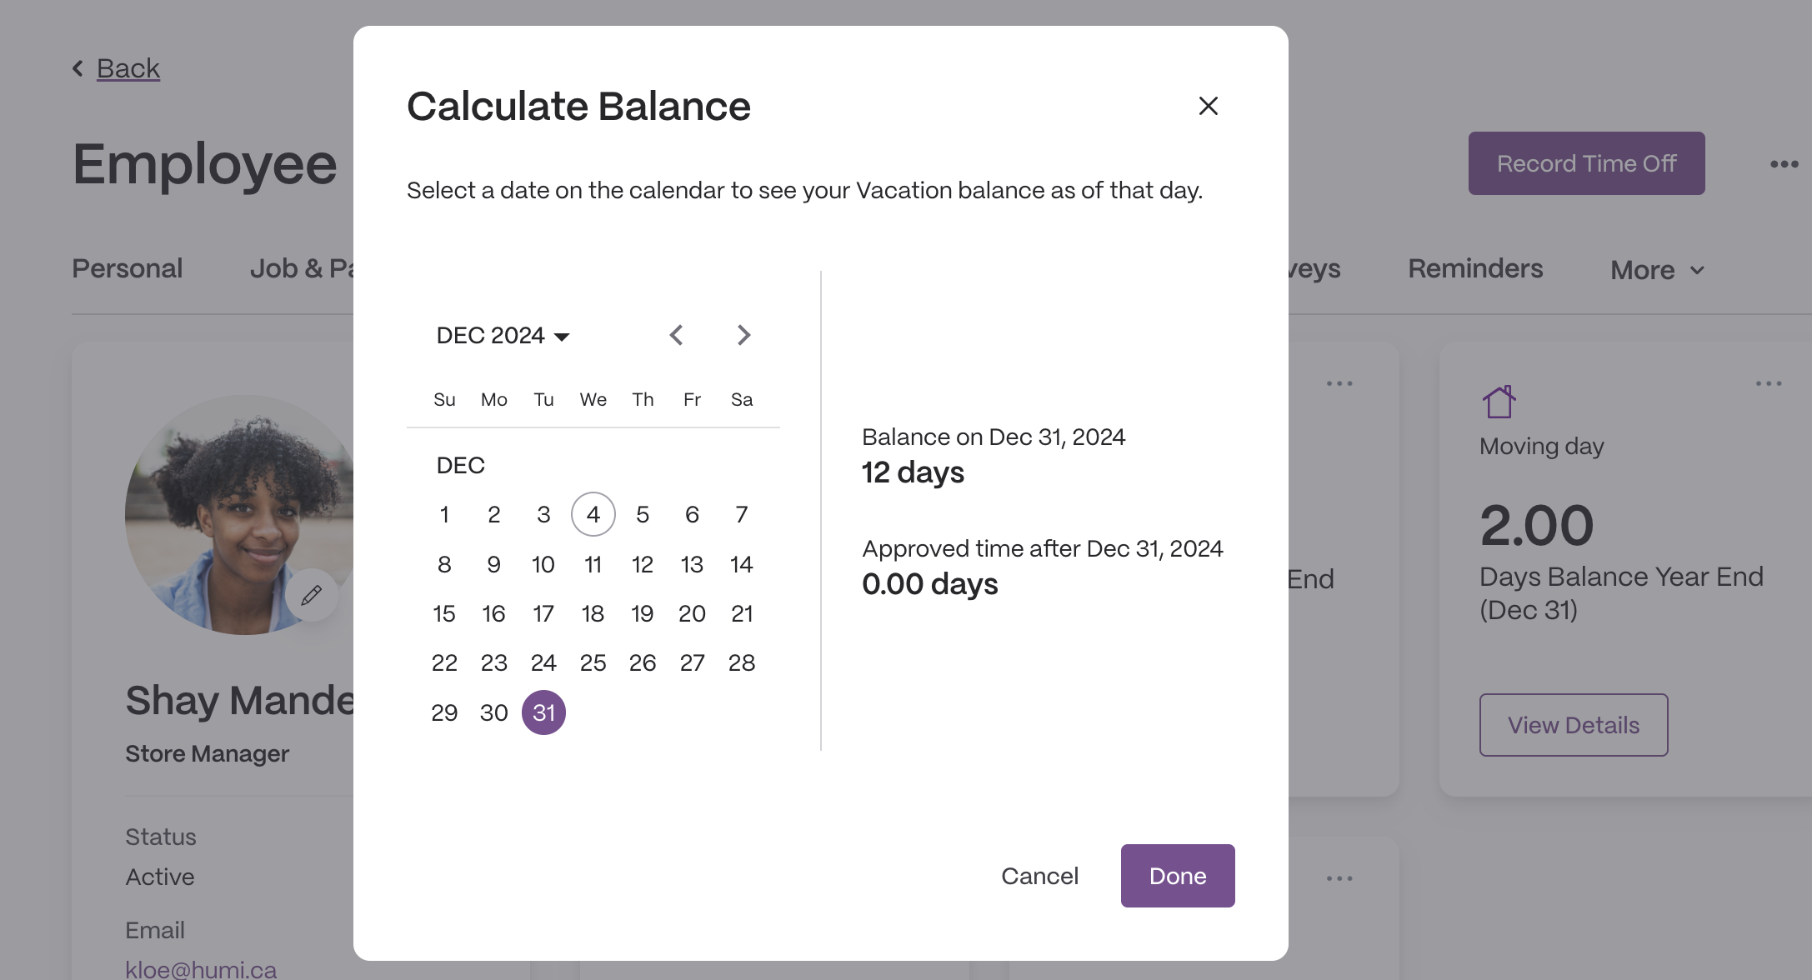Go to previous month in calendar
The width and height of the screenshot is (1812, 980).
(x=676, y=335)
